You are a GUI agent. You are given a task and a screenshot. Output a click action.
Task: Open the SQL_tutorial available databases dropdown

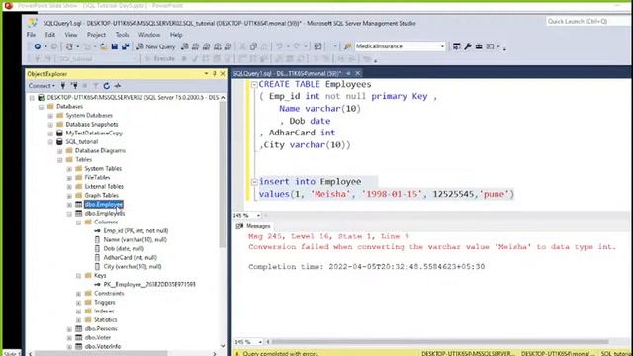click(x=135, y=59)
